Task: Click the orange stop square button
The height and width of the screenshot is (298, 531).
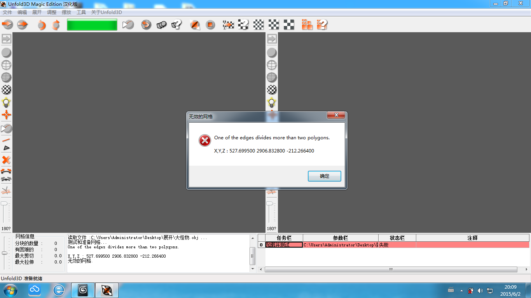Action: tap(210, 25)
